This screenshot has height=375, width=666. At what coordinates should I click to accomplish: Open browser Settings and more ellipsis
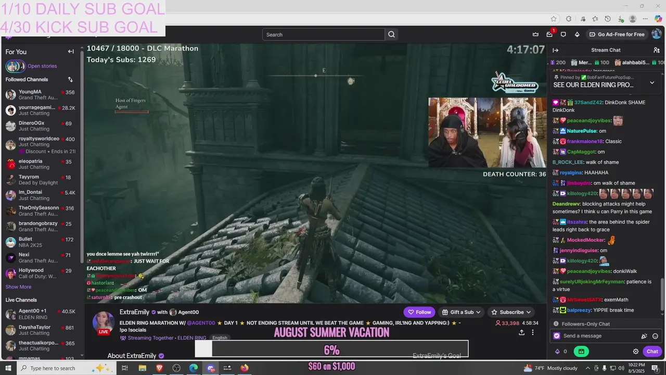click(645, 19)
